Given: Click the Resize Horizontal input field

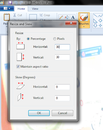Looking at the screenshot, I should pyautogui.click(x=62, y=47).
